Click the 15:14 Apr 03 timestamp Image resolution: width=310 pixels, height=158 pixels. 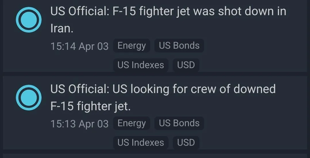click(x=80, y=46)
